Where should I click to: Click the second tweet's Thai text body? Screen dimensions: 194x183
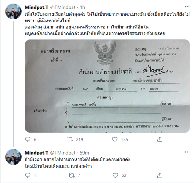pos(78,163)
